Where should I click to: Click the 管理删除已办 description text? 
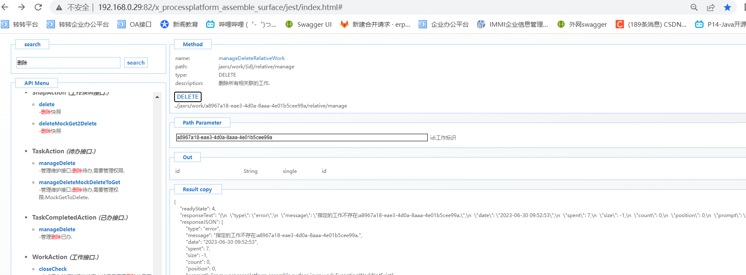tap(56, 237)
